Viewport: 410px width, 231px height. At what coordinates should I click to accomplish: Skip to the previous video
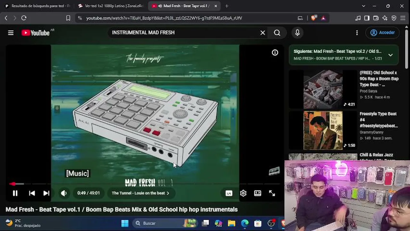[32, 193]
